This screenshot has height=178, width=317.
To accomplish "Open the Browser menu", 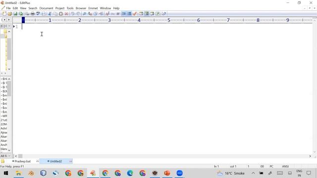I will (81, 8).
